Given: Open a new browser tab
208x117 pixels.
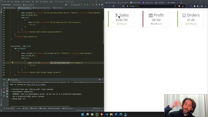Looking at the screenshot, I should point(181,3).
